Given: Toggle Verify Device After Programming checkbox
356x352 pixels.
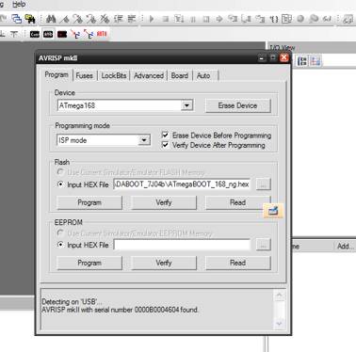Looking at the screenshot, I should 165,145.
